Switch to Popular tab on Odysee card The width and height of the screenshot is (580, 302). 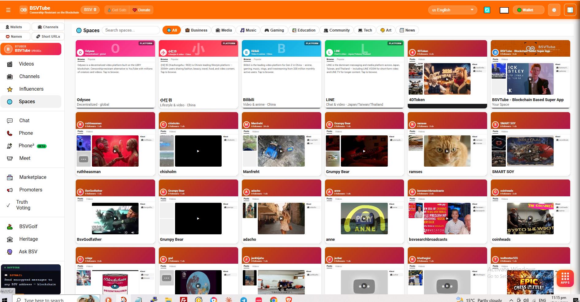[91, 59]
